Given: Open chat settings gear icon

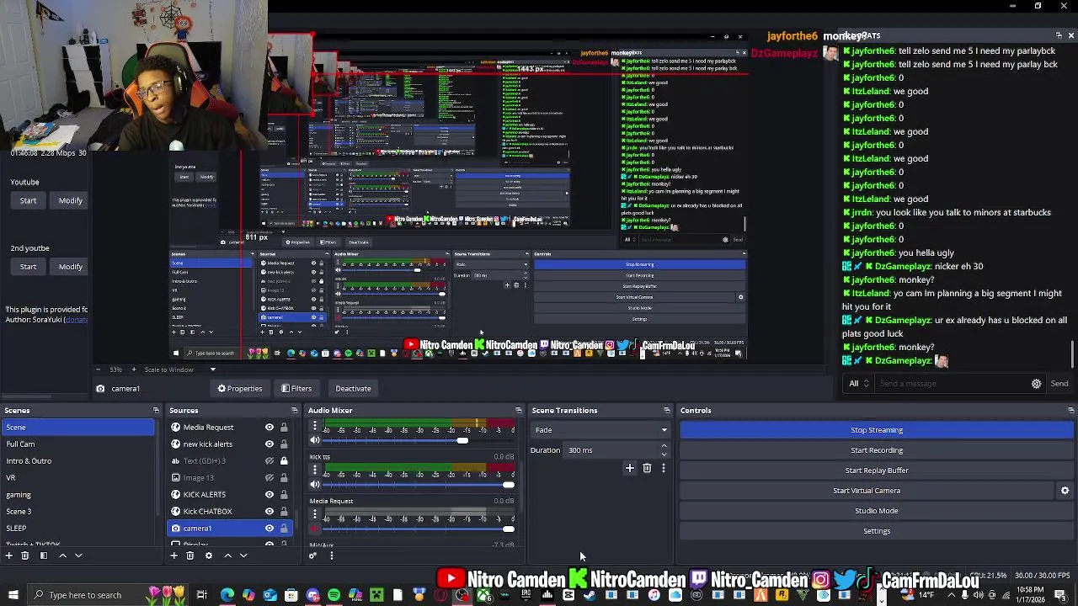Looking at the screenshot, I should tap(1036, 384).
